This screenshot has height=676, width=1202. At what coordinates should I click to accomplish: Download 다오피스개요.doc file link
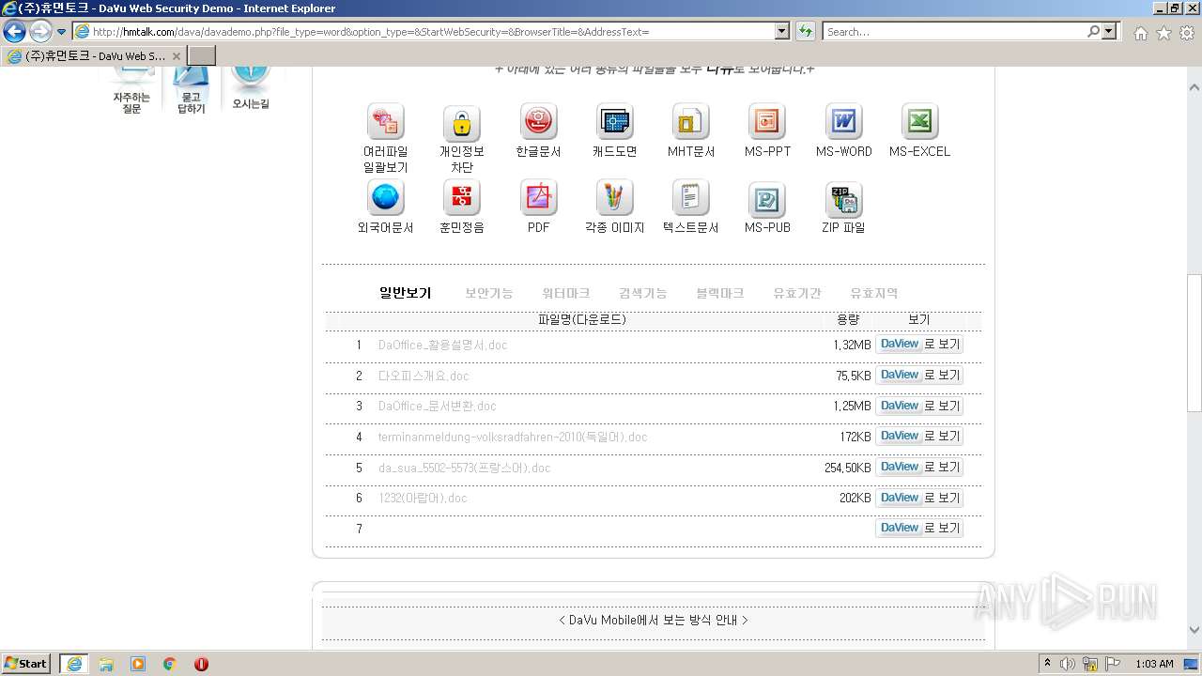(424, 376)
